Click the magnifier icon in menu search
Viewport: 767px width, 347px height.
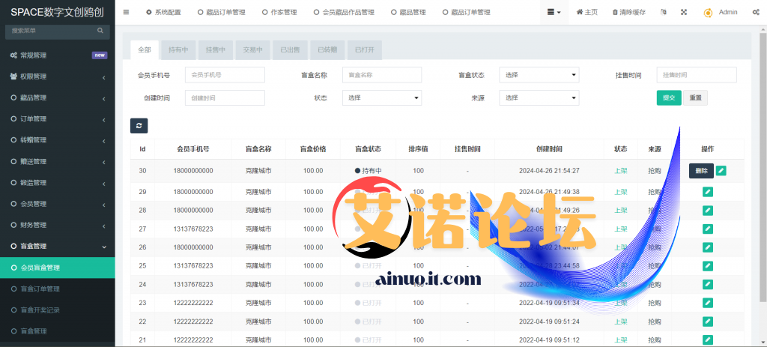pyautogui.click(x=100, y=30)
